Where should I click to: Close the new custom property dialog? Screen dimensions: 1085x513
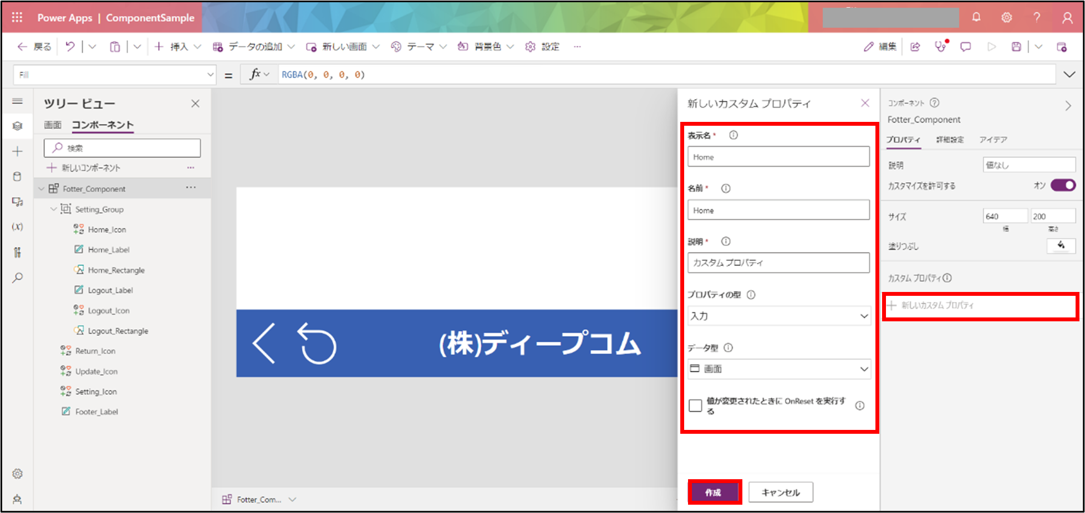point(865,103)
